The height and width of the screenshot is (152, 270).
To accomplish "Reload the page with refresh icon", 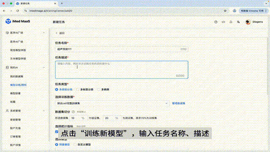I will [x=18, y=11].
